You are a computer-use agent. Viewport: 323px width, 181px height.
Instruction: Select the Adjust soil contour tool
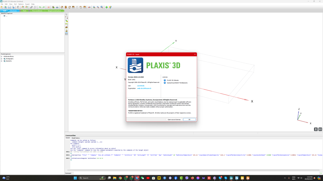(66, 17)
